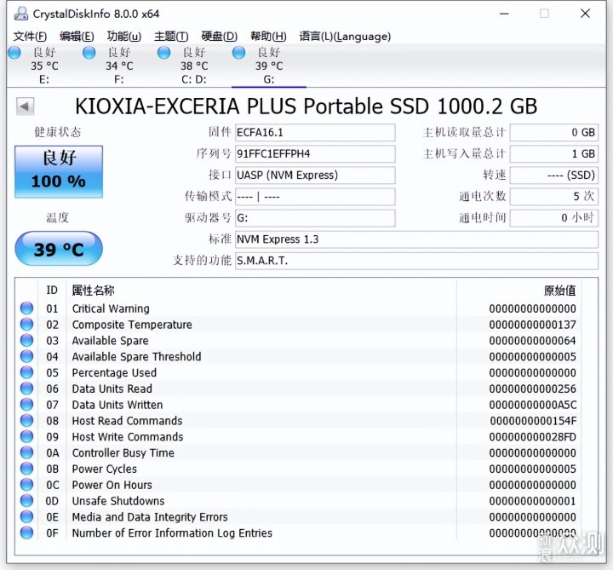Viewport: 613px width, 570px height.
Task: Click the status orb for drive E:
Action: (14, 53)
